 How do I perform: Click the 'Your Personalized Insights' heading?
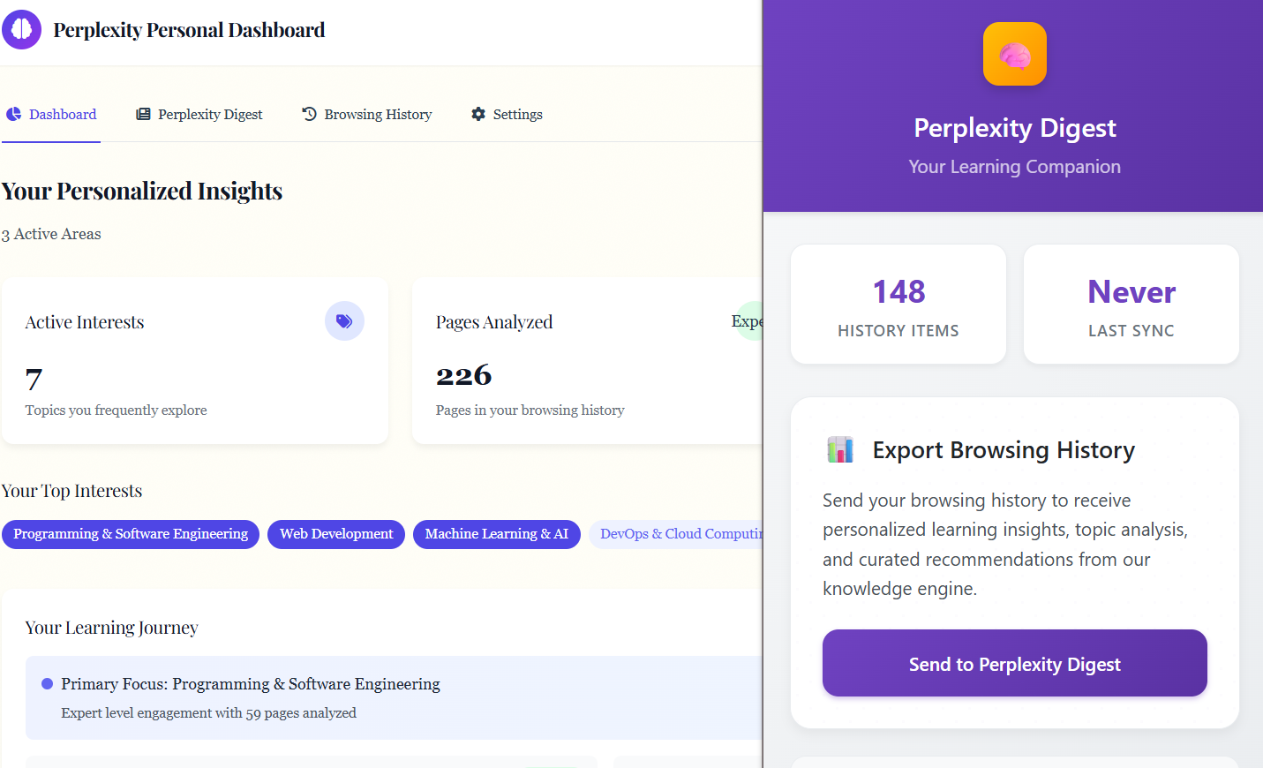(x=142, y=191)
